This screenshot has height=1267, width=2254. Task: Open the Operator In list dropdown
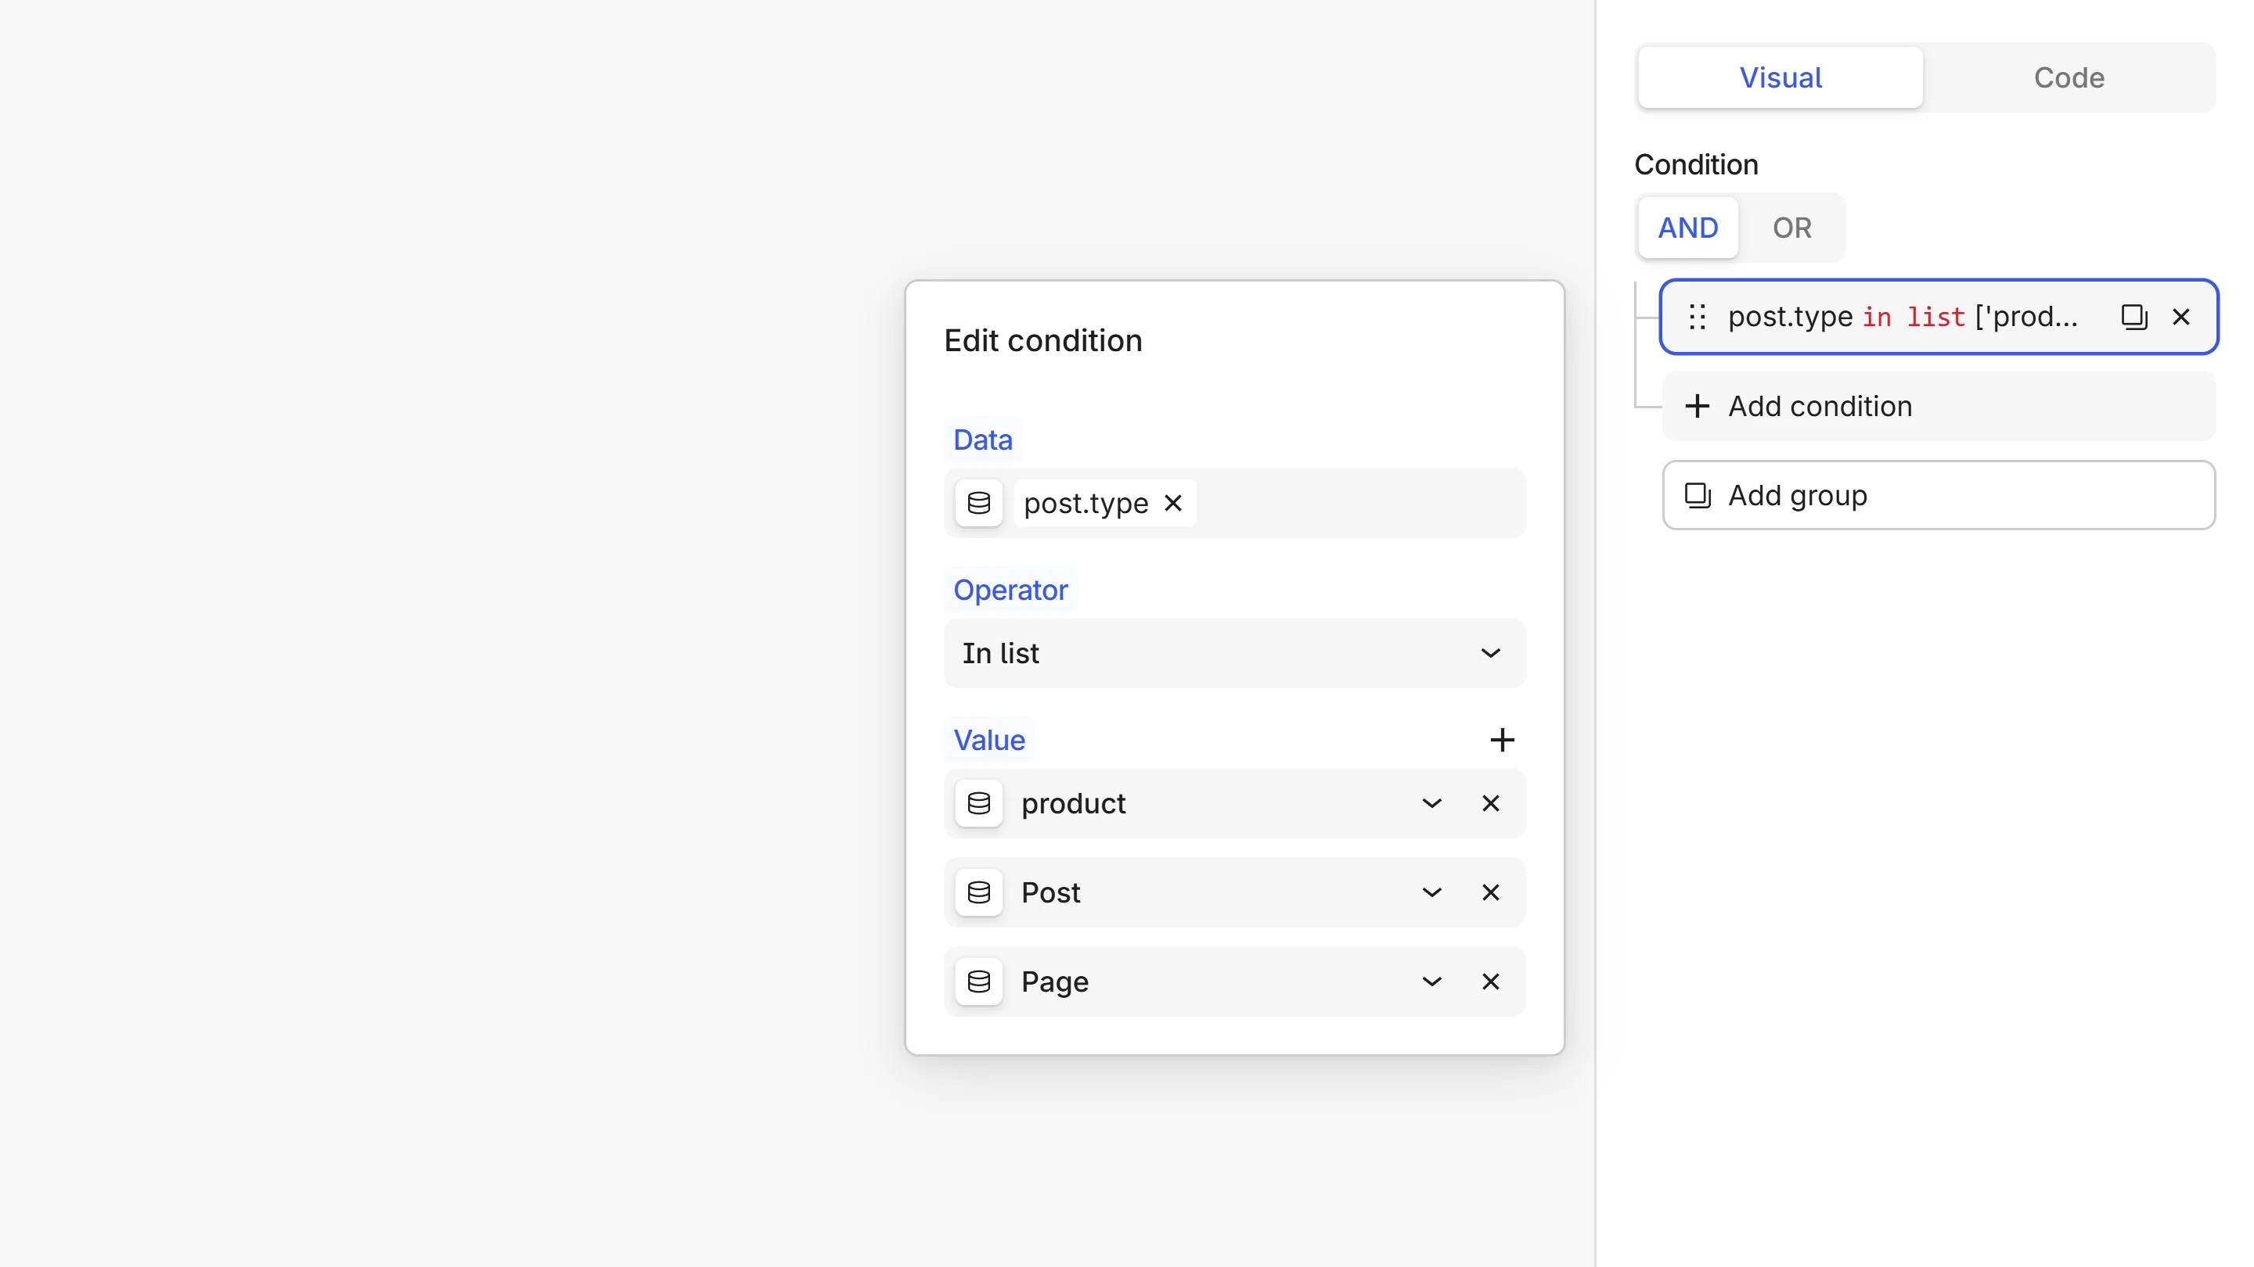click(x=1233, y=653)
